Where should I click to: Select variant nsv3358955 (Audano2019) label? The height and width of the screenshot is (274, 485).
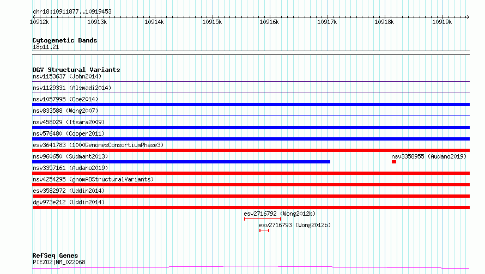pyautogui.click(x=429, y=156)
